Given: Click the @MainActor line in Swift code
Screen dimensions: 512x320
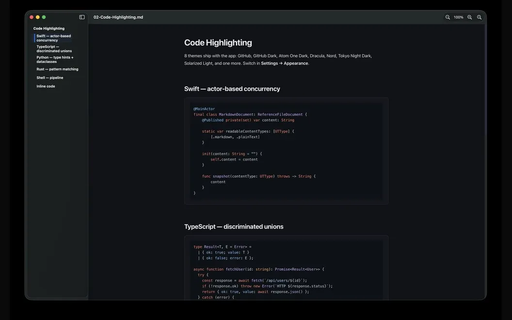Looking at the screenshot, I should tap(204, 109).
